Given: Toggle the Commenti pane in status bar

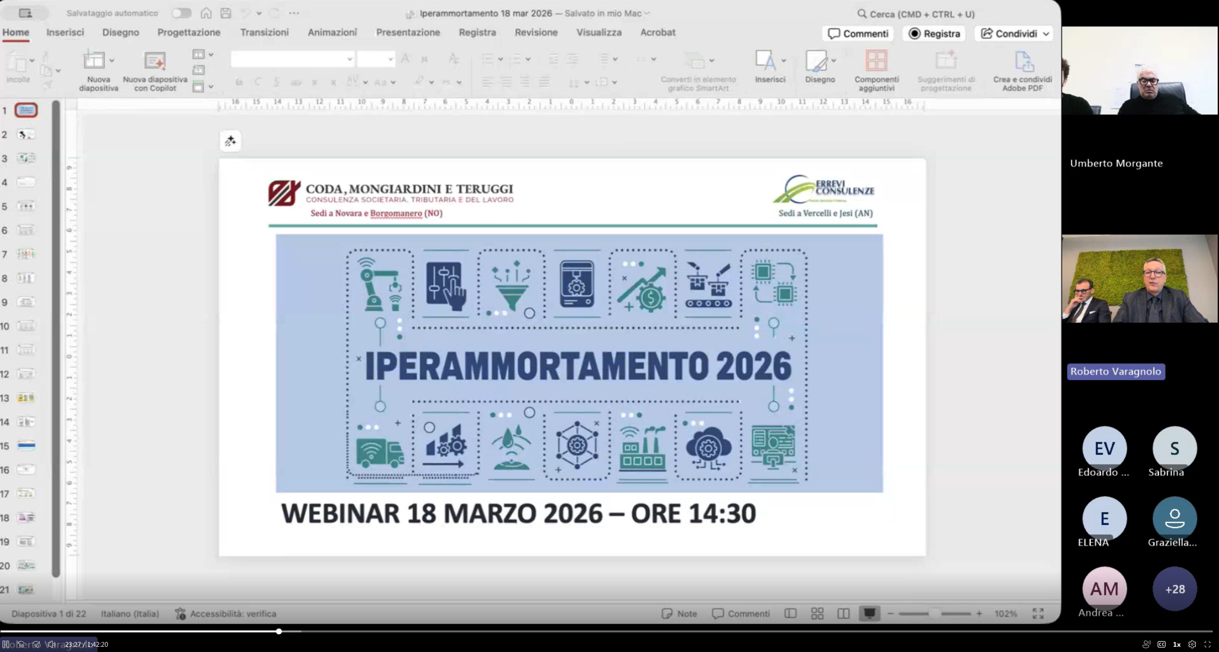Looking at the screenshot, I should coord(741,613).
